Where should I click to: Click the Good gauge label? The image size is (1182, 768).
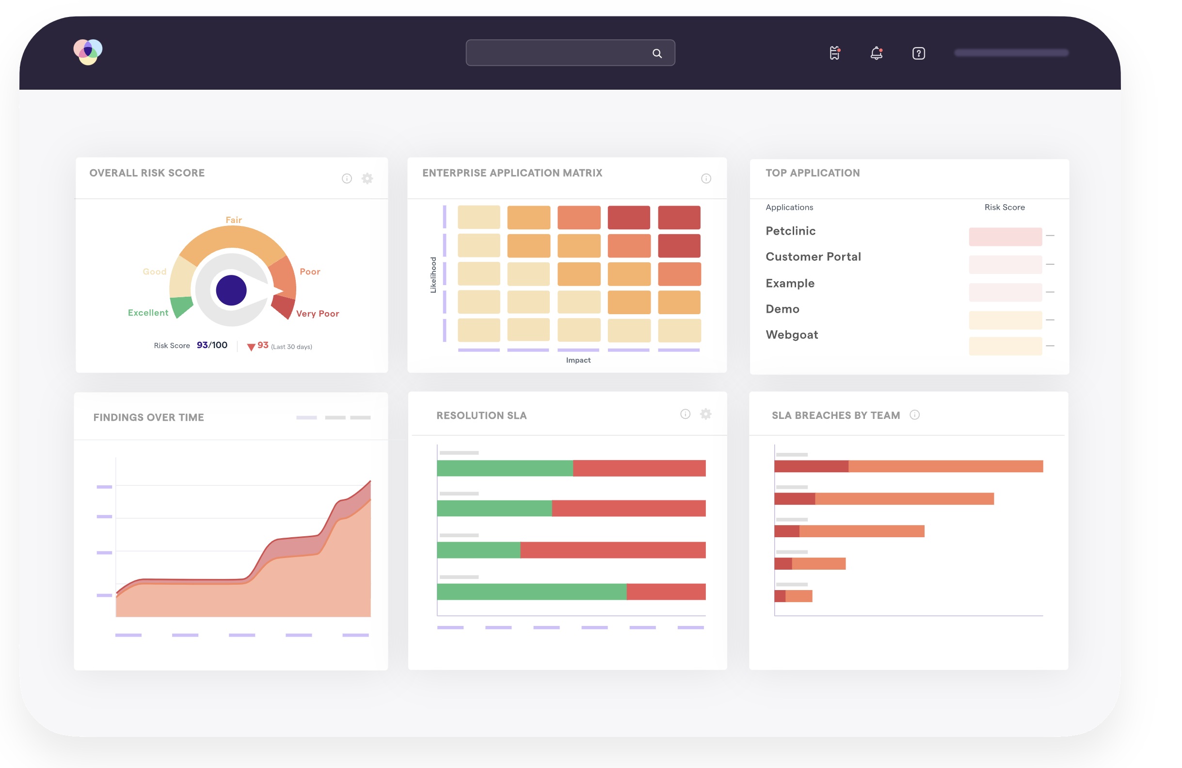[x=155, y=272]
